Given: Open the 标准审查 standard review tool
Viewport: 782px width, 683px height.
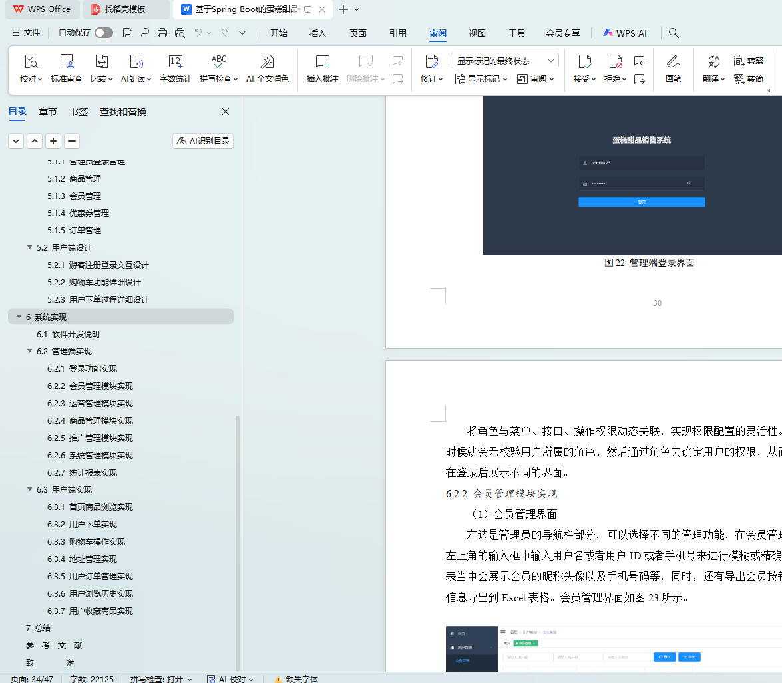Looking at the screenshot, I should click(67, 63).
